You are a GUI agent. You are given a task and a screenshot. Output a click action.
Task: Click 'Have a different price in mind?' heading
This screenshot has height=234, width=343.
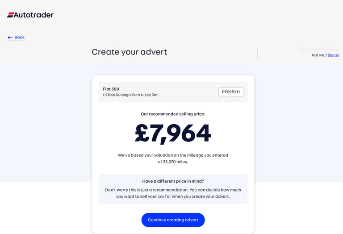point(173,181)
